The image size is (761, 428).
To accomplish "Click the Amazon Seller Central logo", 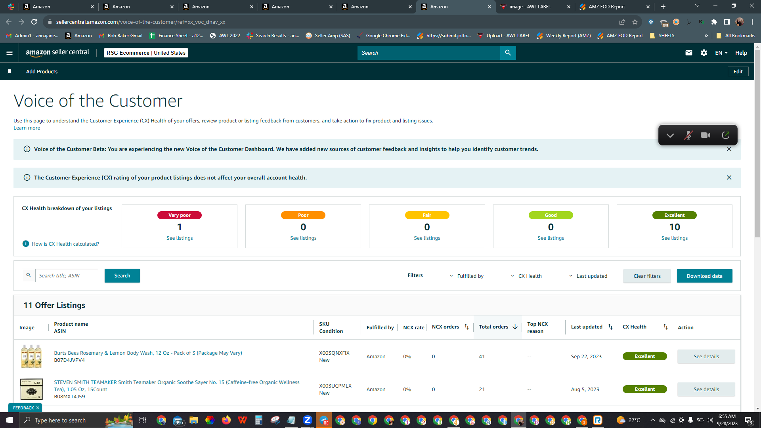I will click(x=57, y=53).
